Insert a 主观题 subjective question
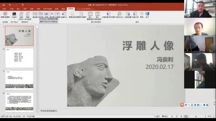Screen dimensions: 216x121 click(58, 15)
